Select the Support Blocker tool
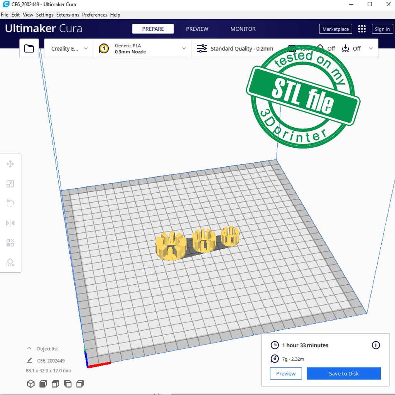This screenshot has width=395, height=395. tap(10, 263)
